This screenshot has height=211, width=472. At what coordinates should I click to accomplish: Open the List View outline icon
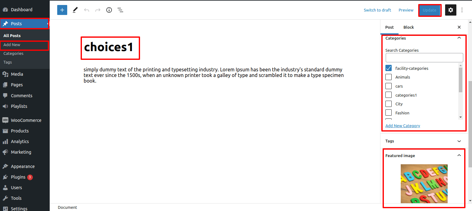(x=120, y=10)
